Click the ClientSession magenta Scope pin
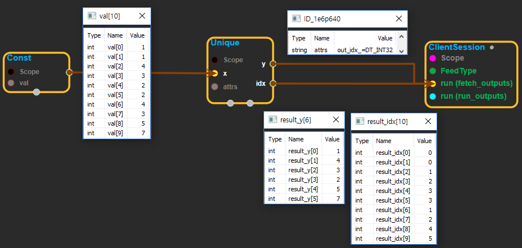522x248 pixels. point(433,58)
